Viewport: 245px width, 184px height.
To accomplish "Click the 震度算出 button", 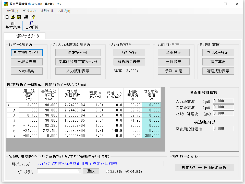I will (x=218, y=62).
